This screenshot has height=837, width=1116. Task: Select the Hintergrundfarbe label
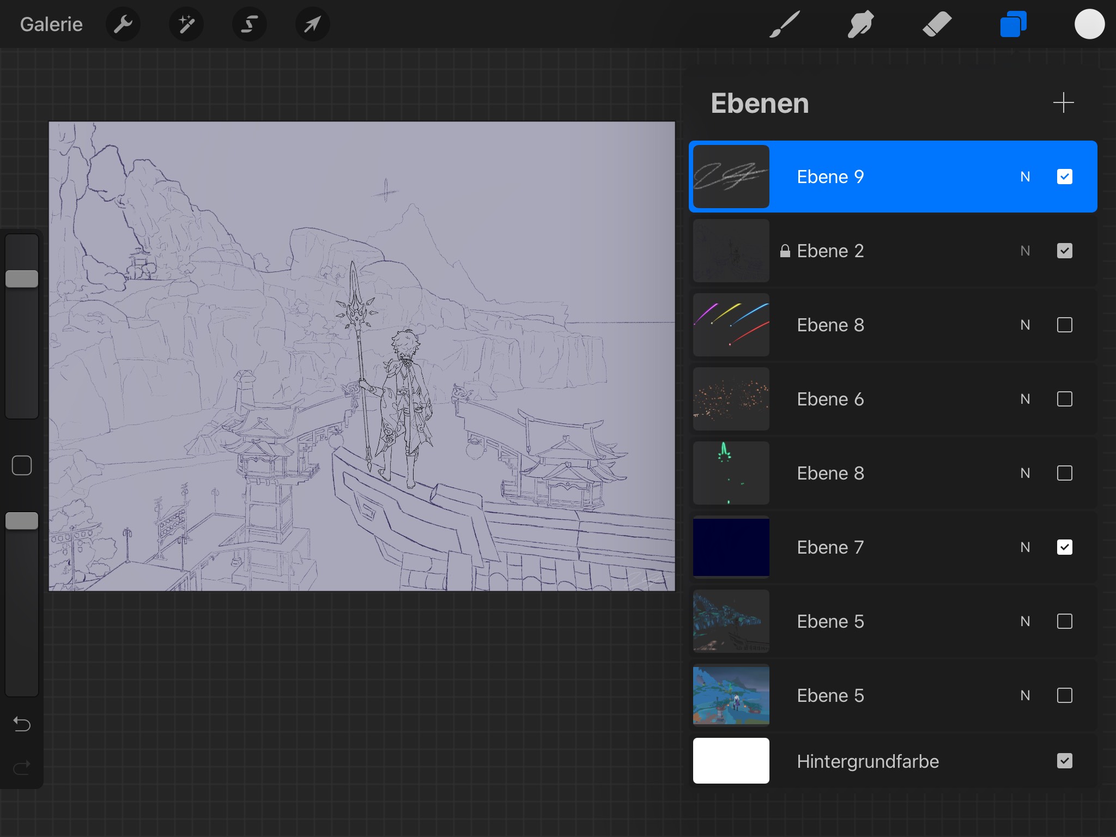[x=868, y=761]
